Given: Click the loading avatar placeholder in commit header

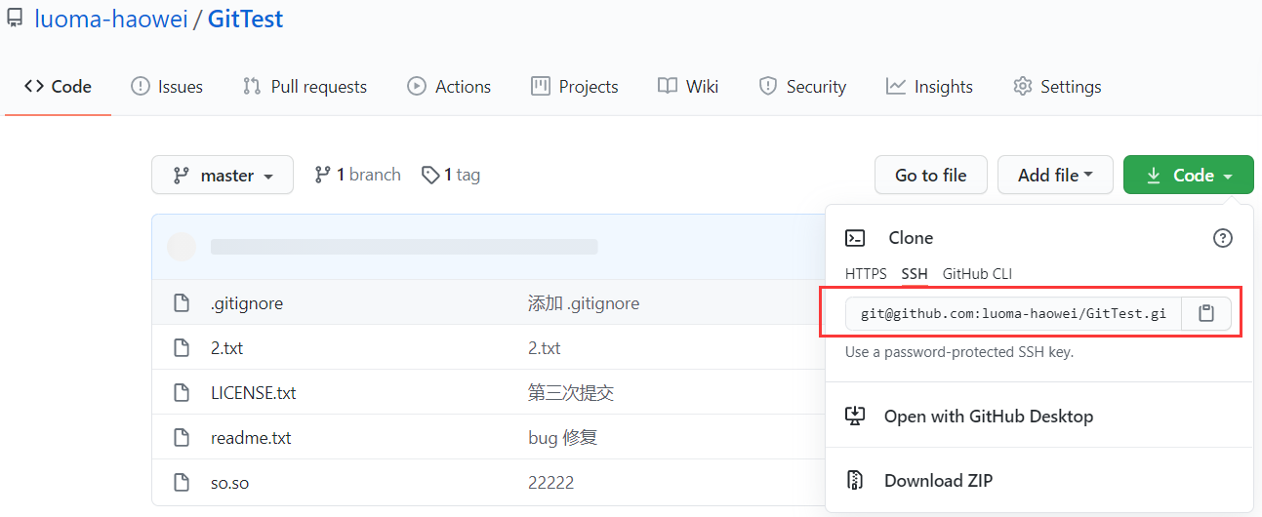Looking at the screenshot, I should tap(182, 247).
